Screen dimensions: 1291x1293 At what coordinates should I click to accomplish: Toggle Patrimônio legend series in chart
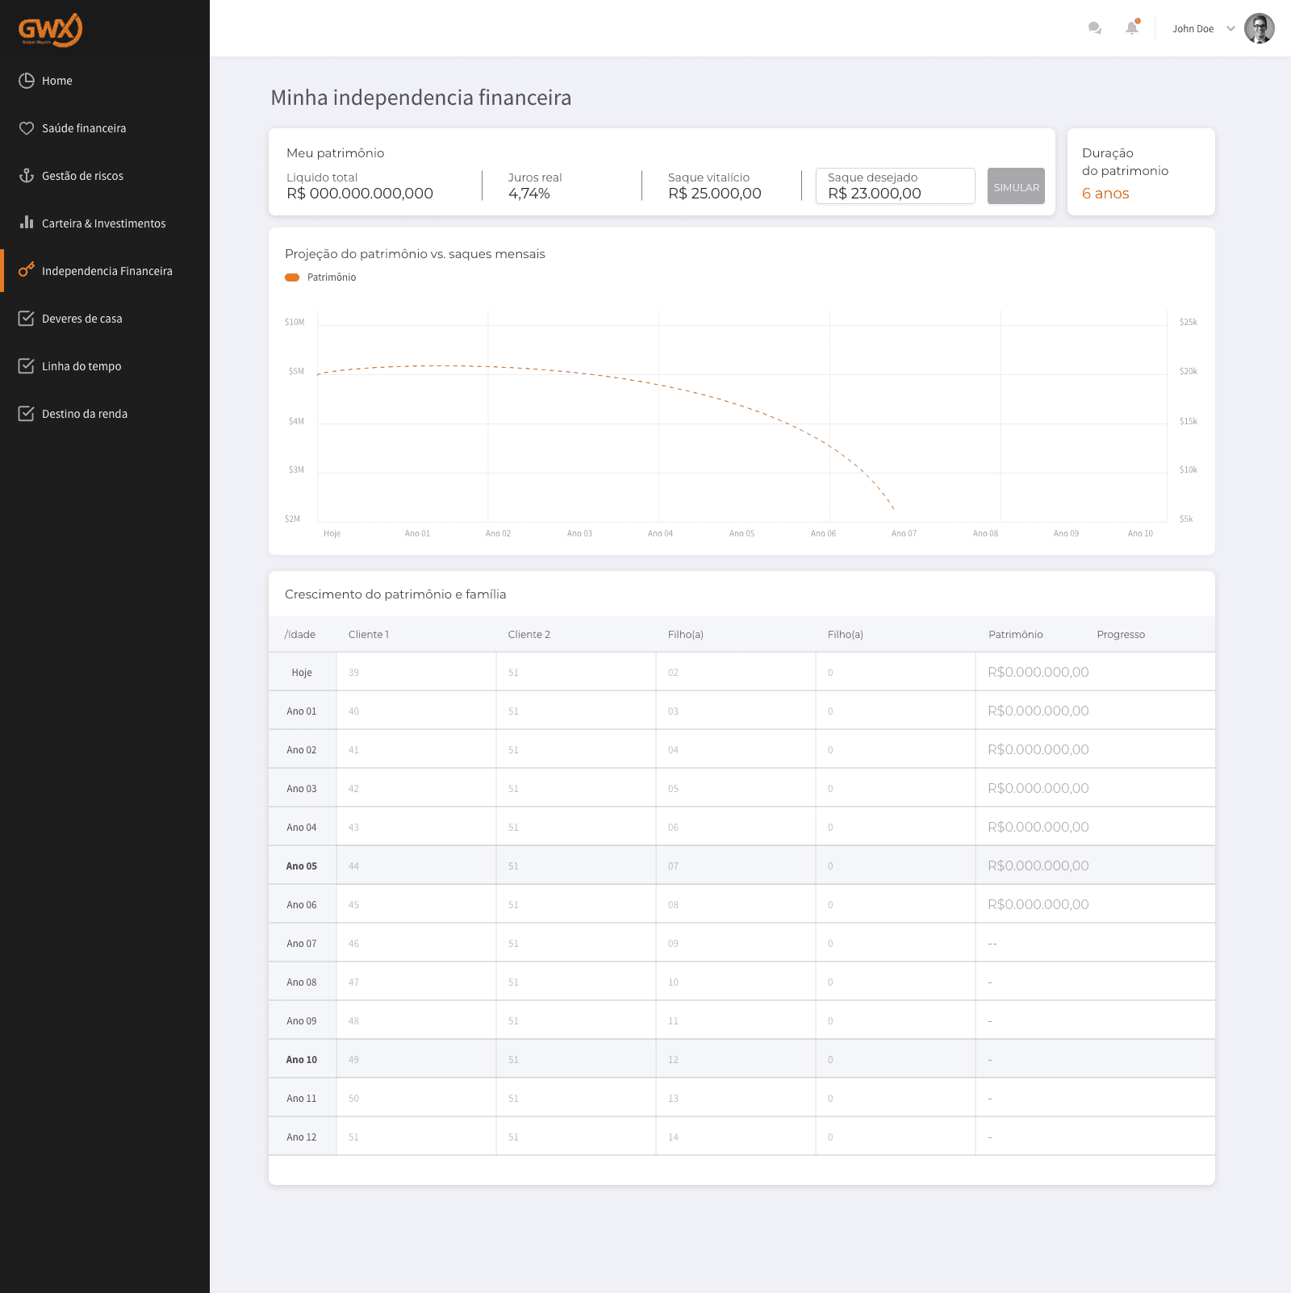(320, 277)
